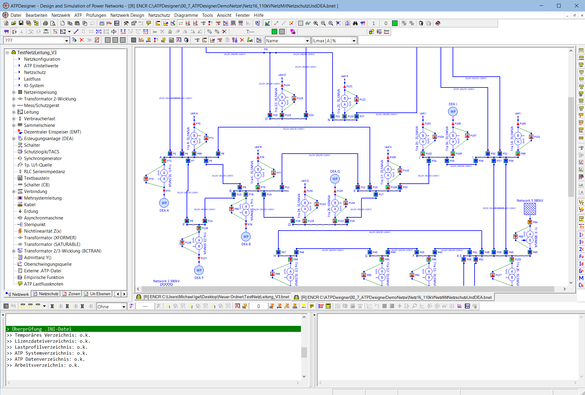Screen dimensions: 585x395
Task: Expand the Netzeinspeisung tree node
Action: (x=14, y=92)
